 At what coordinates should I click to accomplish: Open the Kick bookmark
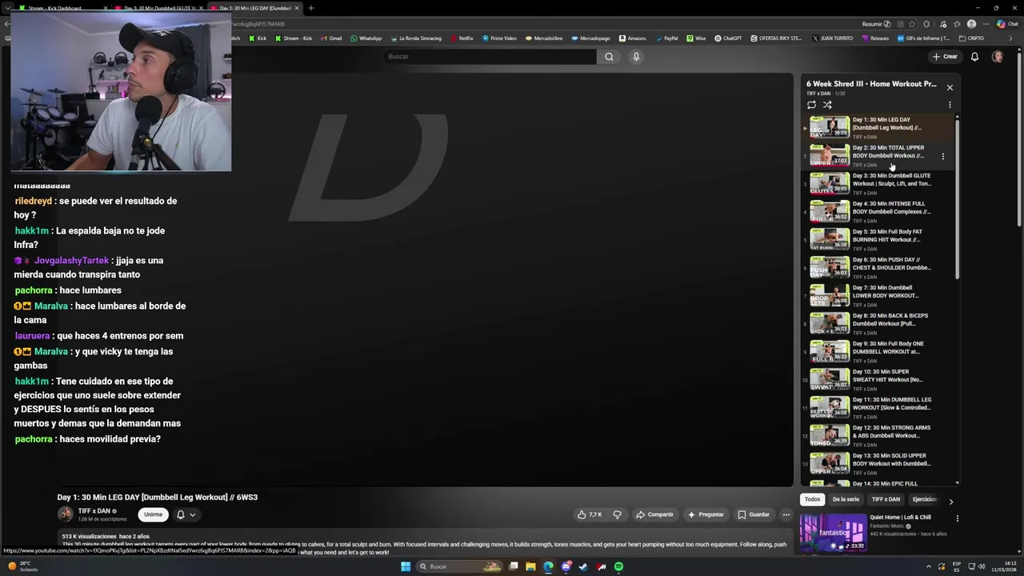(x=258, y=38)
